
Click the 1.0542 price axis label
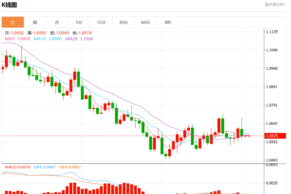tap(272, 142)
